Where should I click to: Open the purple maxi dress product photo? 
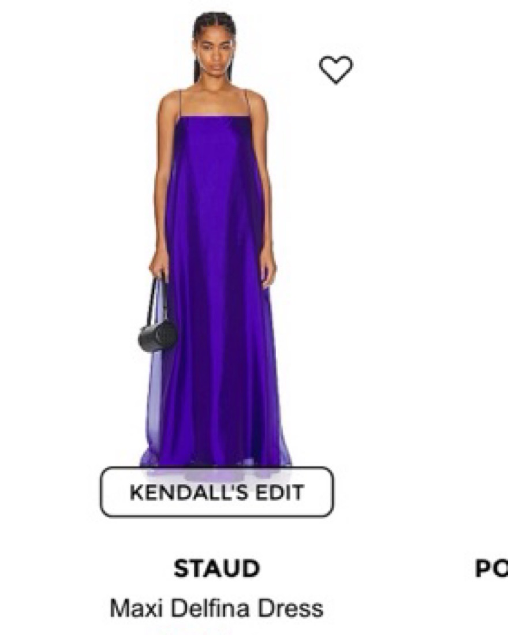[216, 239]
